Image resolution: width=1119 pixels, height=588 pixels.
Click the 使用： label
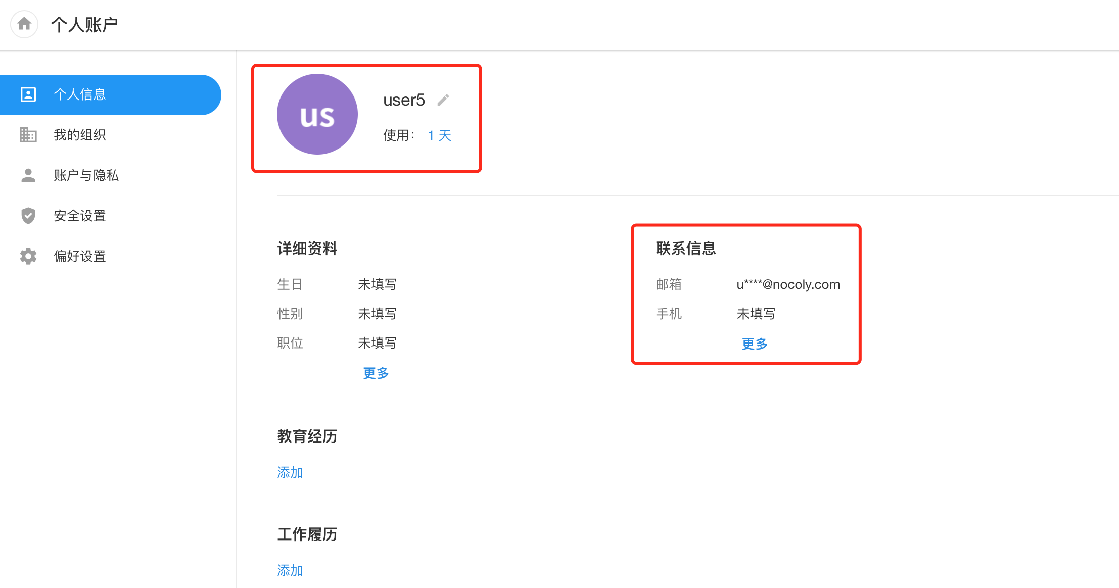pos(399,135)
